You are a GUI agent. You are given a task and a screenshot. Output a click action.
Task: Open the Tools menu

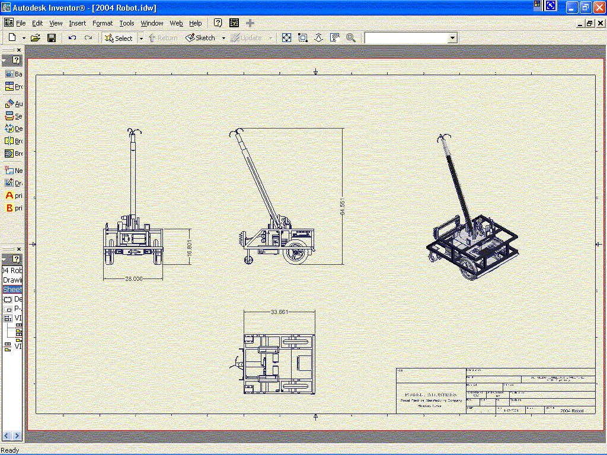127,23
